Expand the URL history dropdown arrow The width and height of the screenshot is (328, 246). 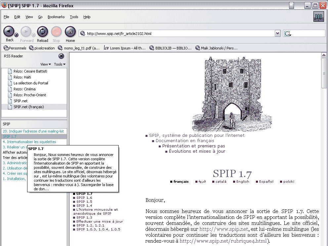277,33
